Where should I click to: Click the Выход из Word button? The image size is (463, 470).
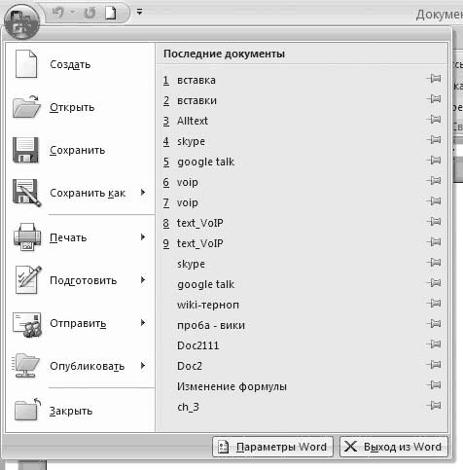click(394, 447)
